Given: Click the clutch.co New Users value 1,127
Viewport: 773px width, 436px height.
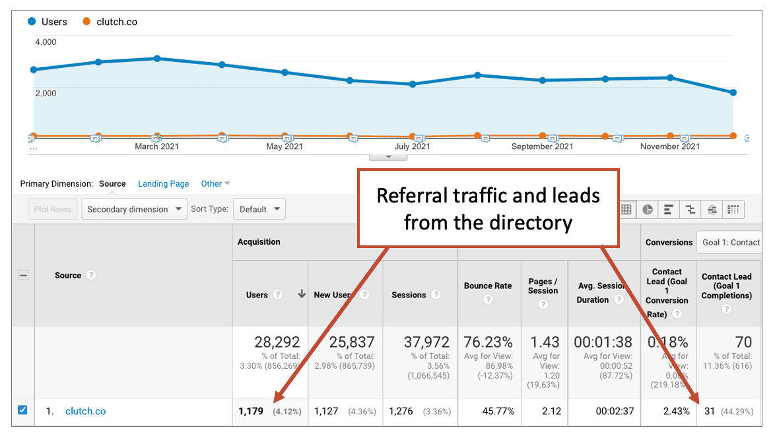Looking at the screenshot, I should coord(326,411).
